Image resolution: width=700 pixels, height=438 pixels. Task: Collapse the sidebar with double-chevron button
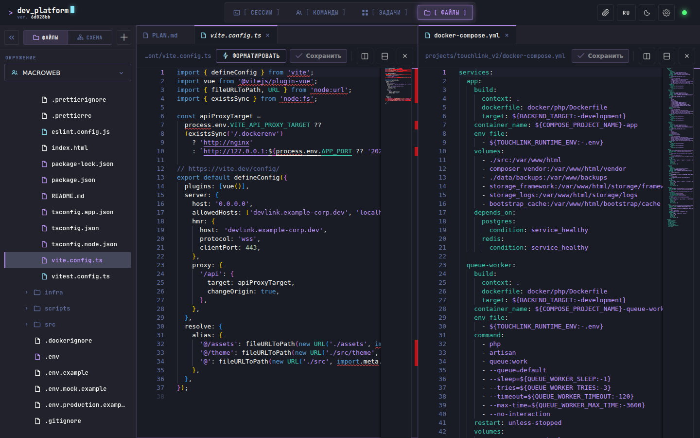click(x=12, y=37)
